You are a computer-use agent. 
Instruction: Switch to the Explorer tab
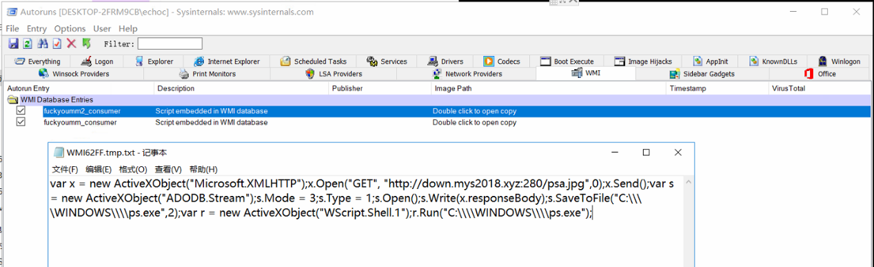click(x=155, y=61)
